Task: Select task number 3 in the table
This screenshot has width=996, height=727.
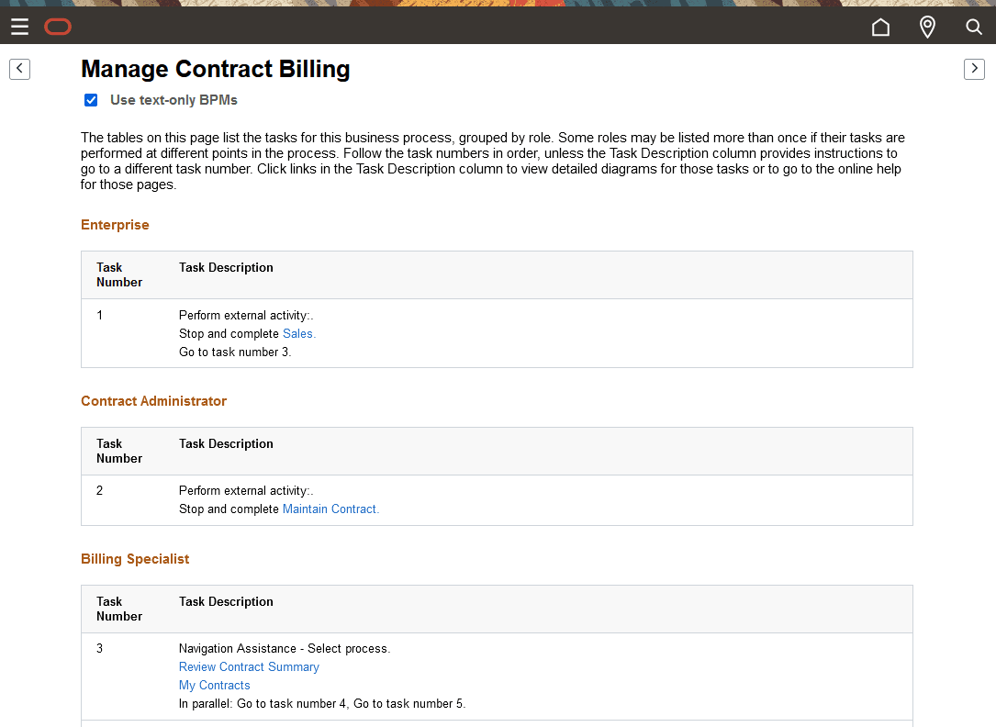Action: click(99, 648)
